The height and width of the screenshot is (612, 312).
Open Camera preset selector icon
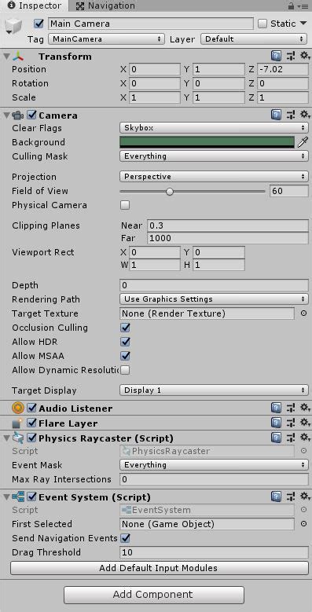pyautogui.click(x=291, y=115)
